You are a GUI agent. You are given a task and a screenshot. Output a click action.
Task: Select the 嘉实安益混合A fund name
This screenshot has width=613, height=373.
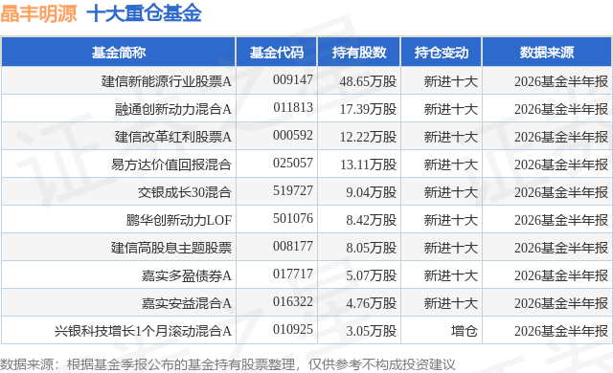click(187, 303)
